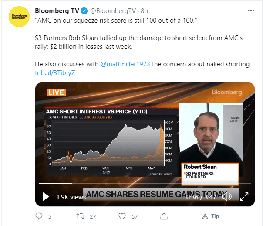Open the reply comment icon

coord(39,216)
